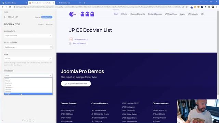This screenshot has height=123, width=219.
Task: Open the JP CS Instagram footer link
Action: click(x=67, y=110)
